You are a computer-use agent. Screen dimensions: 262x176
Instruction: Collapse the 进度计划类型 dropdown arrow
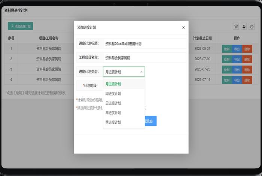(141, 72)
